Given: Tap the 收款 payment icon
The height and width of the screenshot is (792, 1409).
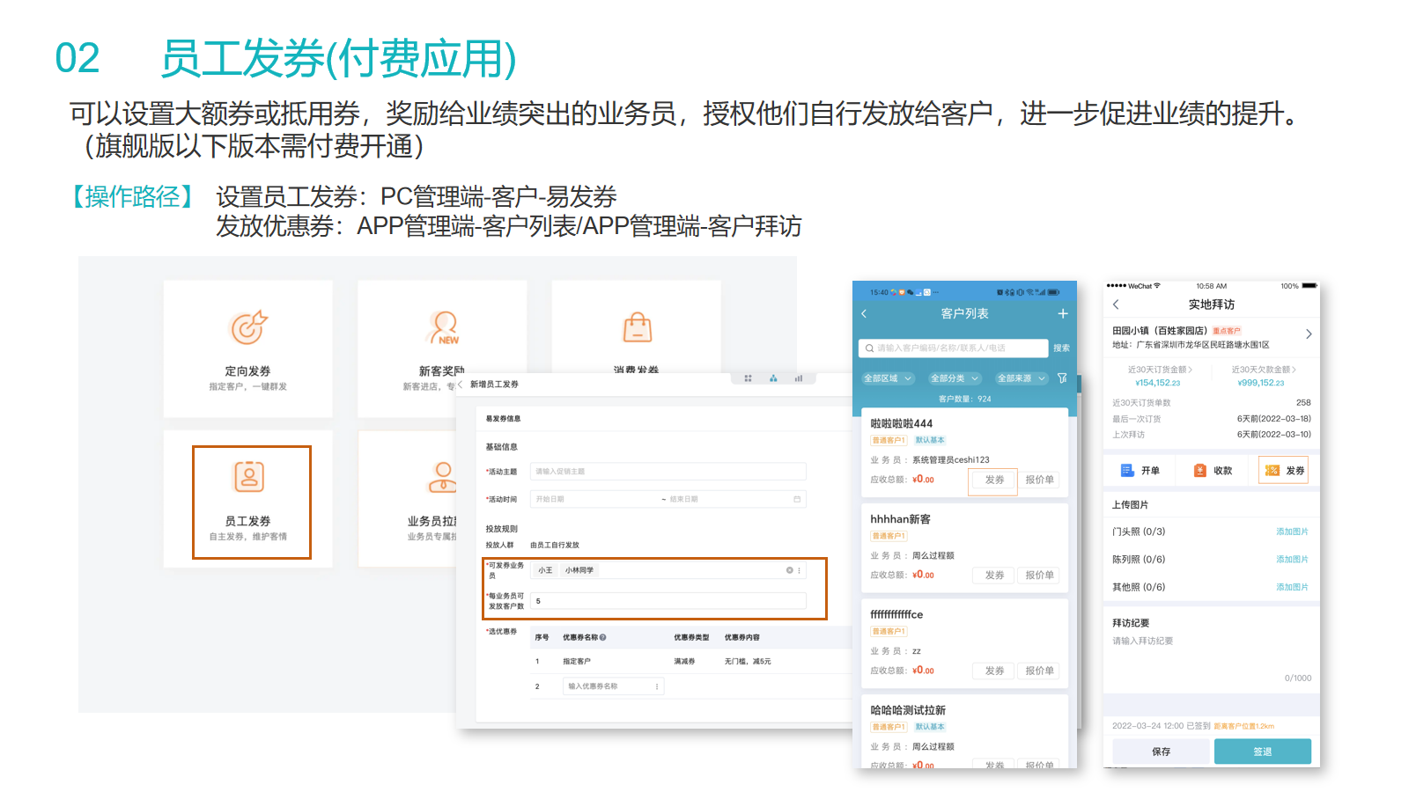Looking at the screenshot, I should point(1199,471).
